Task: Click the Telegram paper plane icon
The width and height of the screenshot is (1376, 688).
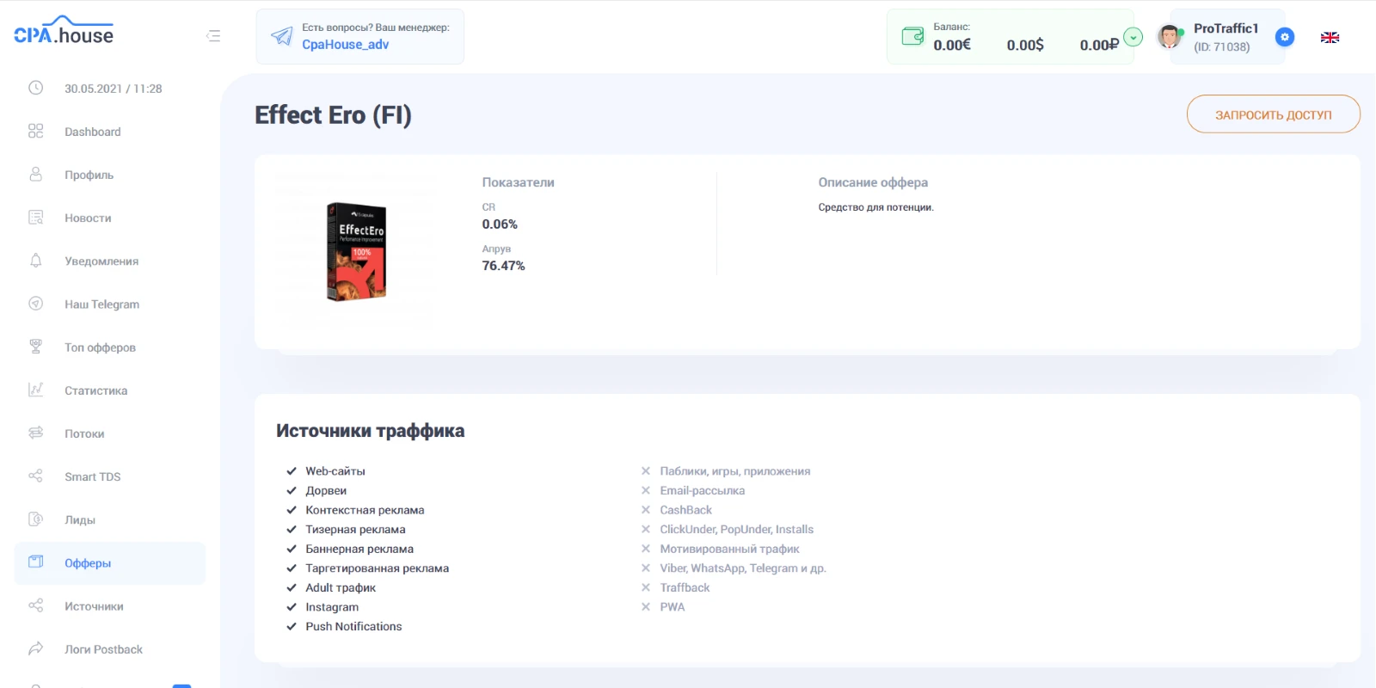Action: [x=281, y=36]
